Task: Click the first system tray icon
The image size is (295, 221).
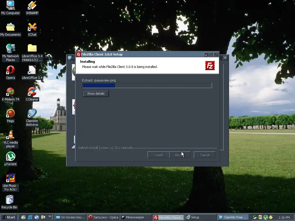Action: (255, 217)
